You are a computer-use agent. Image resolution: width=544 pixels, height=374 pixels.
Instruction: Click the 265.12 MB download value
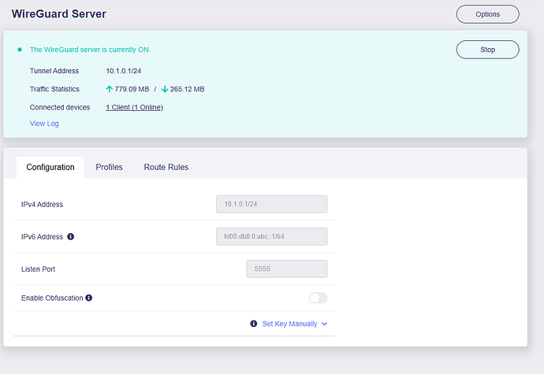coord(188,89)
